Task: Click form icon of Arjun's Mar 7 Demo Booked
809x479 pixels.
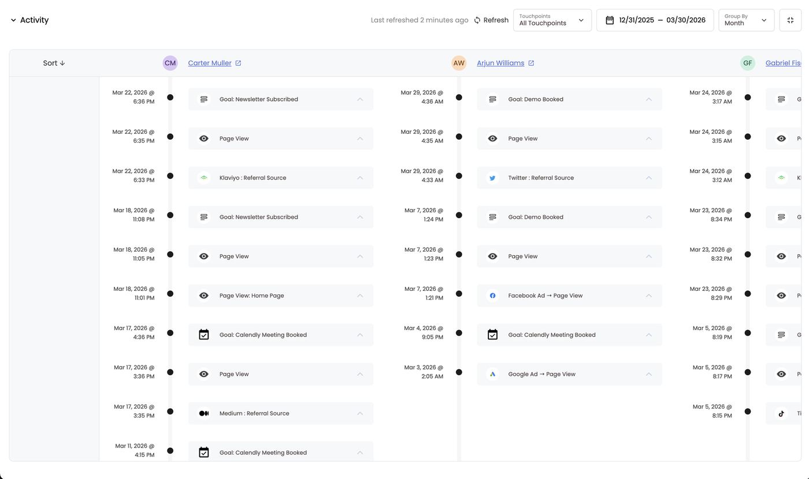Action: [493, 217]
